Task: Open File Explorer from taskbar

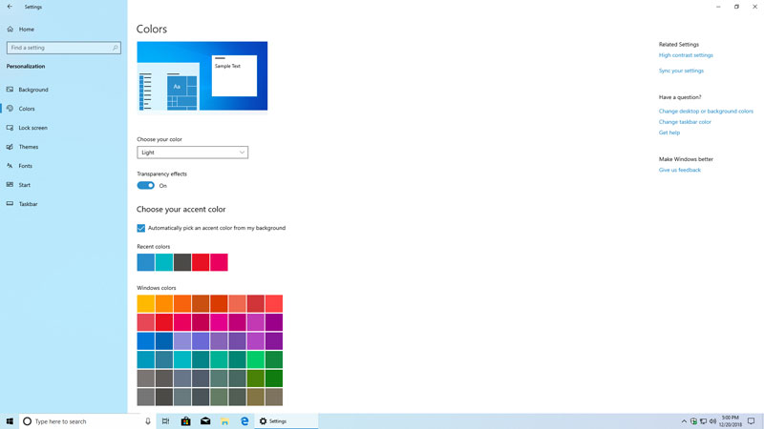Action: pyautogui.click(x=224, y=421)
